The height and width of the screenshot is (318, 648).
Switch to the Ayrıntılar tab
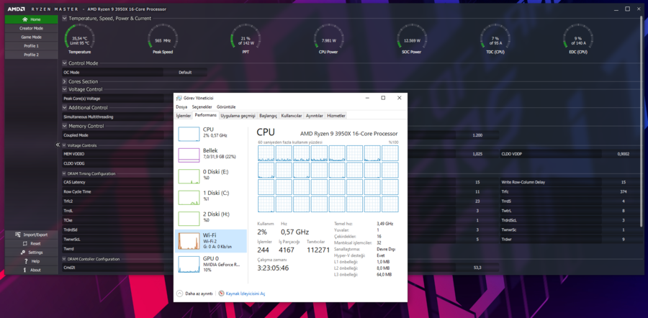(315, 116)
